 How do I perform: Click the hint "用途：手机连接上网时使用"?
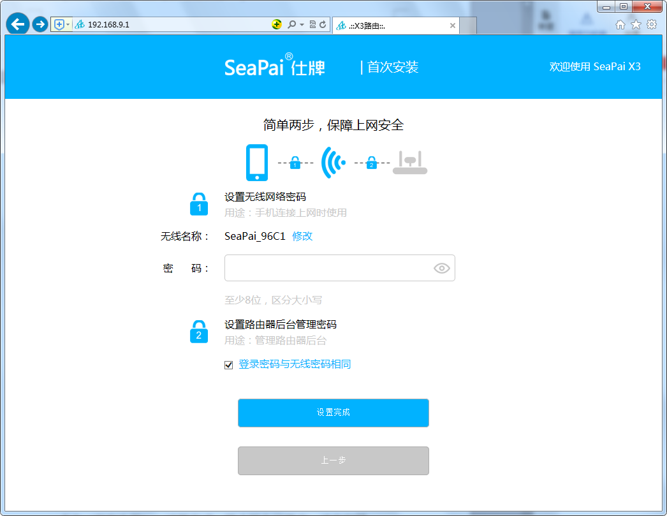(x=286, y=212)
